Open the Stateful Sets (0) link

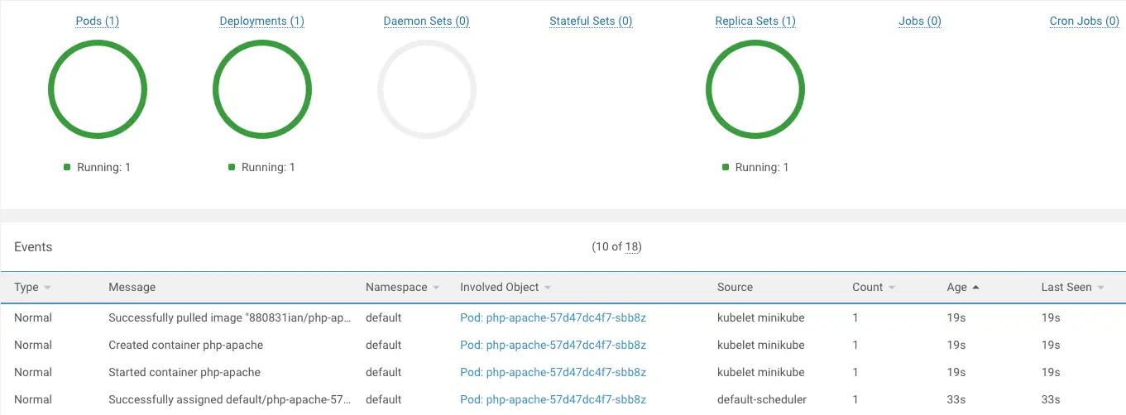[591, 21]
